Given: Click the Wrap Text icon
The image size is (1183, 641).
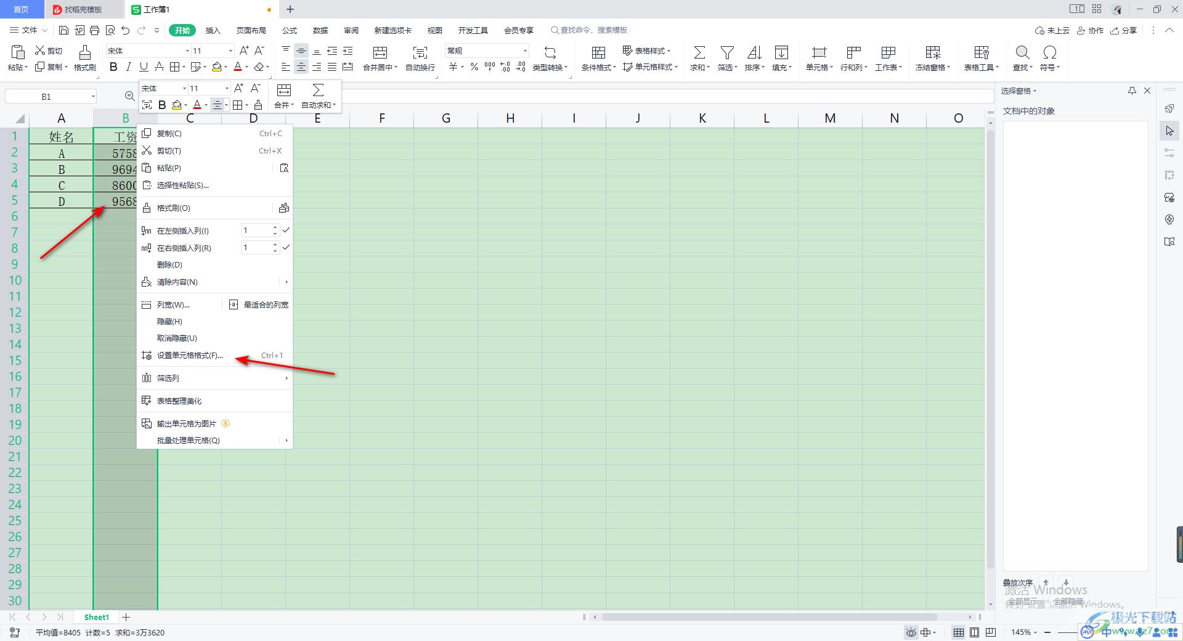Looking at the screenshot, I should coord(420,52).
